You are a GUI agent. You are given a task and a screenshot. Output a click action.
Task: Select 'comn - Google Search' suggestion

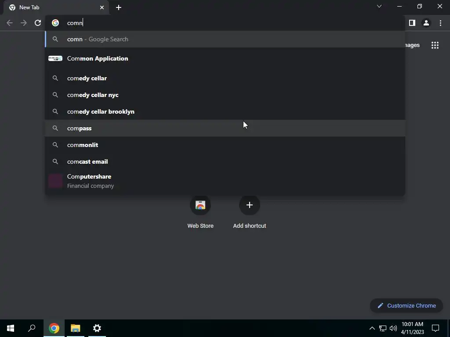(225, 39)
